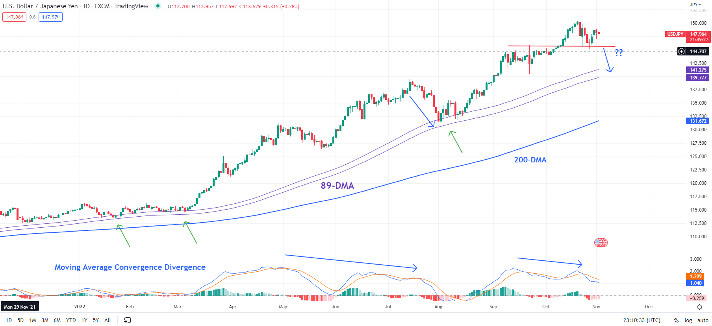The width and height of the screenshot is (712, 326).
Task: Toggle log scale mode
Action: [x=688, y=320]
